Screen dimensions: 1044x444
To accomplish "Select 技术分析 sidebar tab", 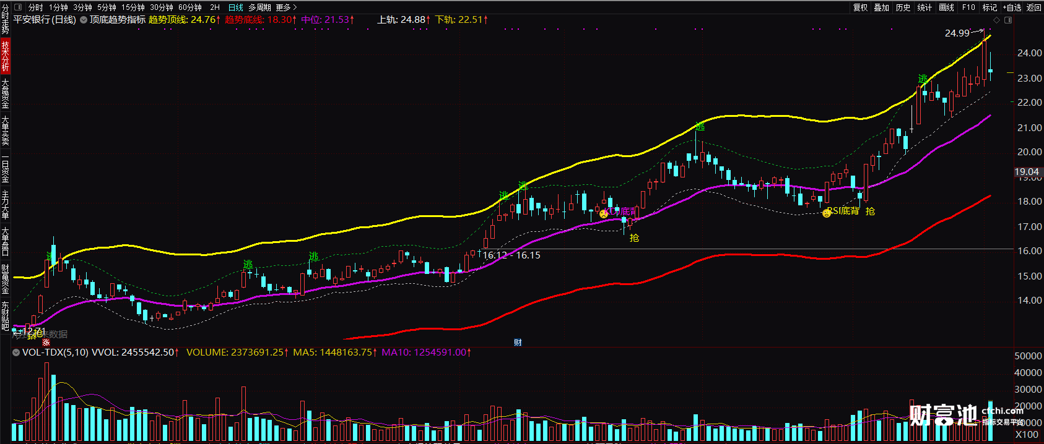I will [5, 56].
